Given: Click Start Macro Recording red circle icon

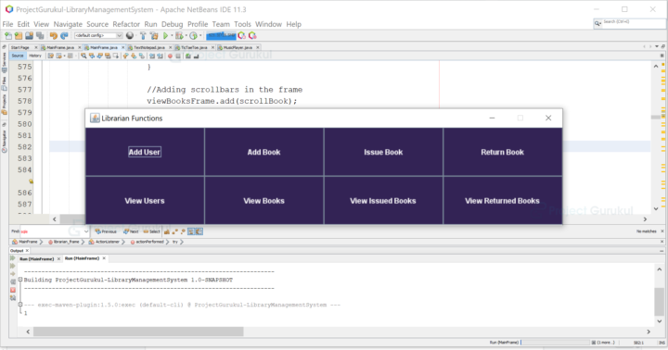Looking at the screenshot, I should (x=170, y=56).
